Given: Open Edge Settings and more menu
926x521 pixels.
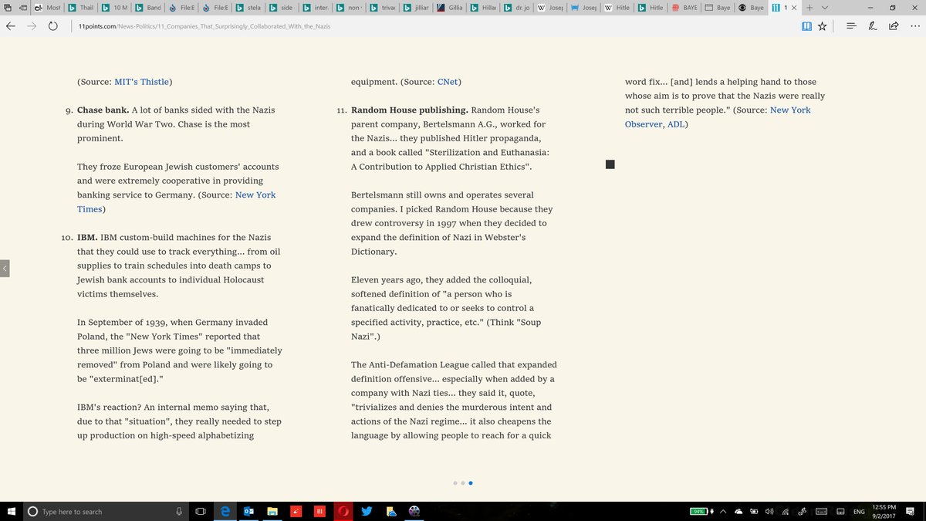Looking at the screenshot, I should [914, 25].
